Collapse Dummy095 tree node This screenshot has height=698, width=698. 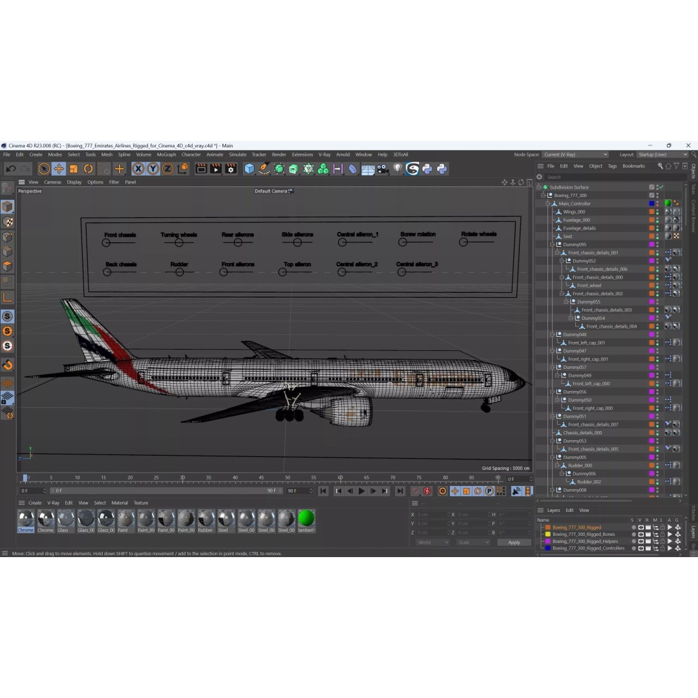pos(553,244)
